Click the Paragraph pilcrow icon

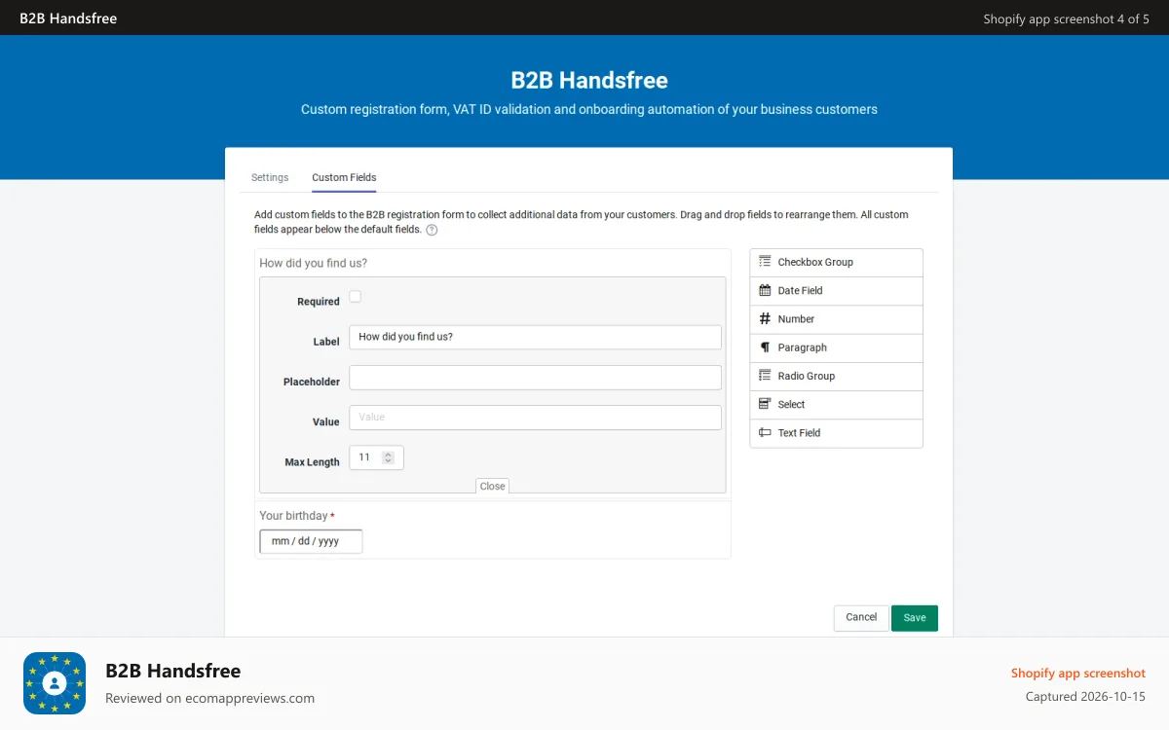[x=765, y=347]
